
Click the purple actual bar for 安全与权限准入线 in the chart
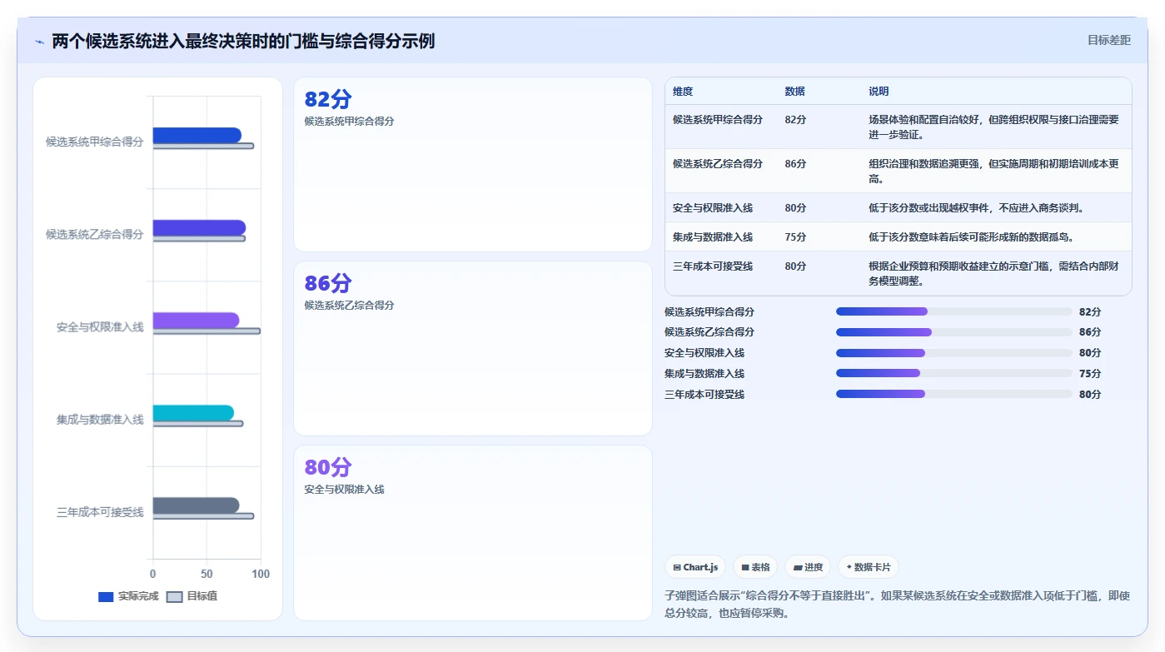tap(196, 320)
